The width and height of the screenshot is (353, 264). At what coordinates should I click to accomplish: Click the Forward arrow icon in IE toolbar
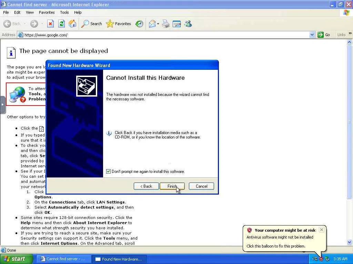pyautogui.click(x=34, y=24)
